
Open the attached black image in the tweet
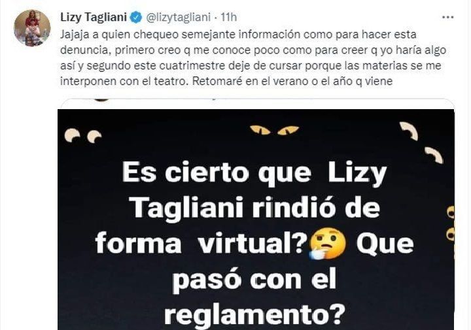(x=256, y=220)
